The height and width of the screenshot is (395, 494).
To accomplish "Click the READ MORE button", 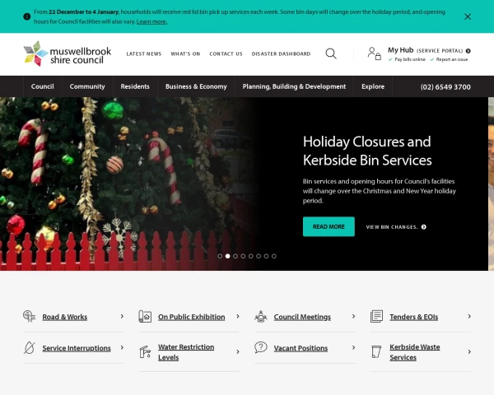I will pos(329,226).
